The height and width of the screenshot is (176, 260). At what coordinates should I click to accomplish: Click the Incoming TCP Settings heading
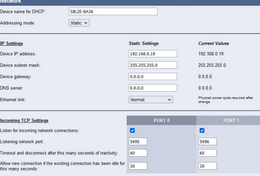pyautogui.click(x=24, y=120)
